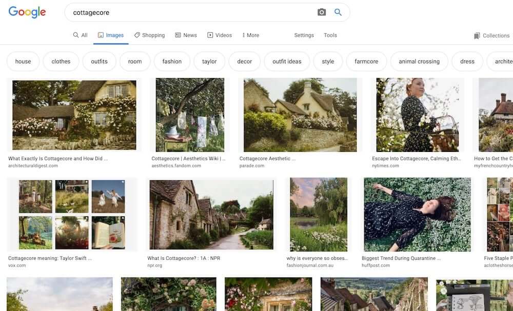Open Collections with the bookmark icon

[477, 35]
